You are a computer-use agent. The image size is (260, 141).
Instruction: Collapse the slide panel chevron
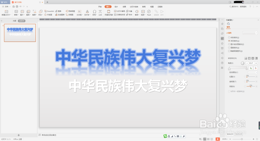pos(2,21)
